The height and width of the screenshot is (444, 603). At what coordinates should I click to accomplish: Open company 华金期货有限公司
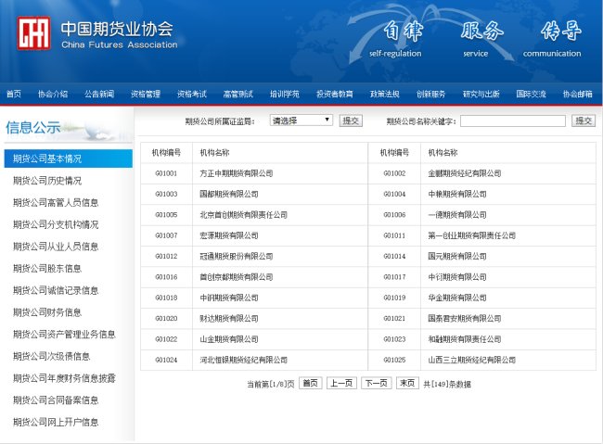coord(457,298)
